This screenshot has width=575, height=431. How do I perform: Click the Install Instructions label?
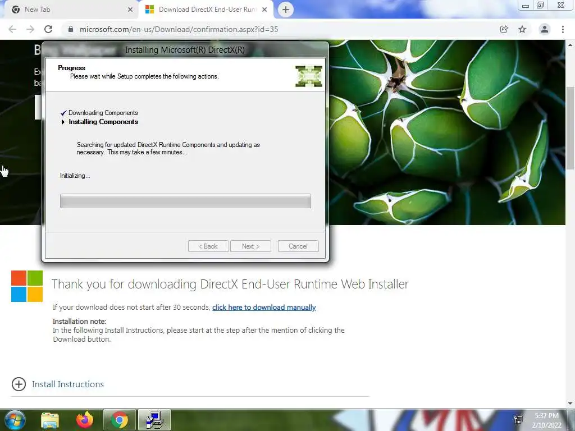tap(68, 384)
